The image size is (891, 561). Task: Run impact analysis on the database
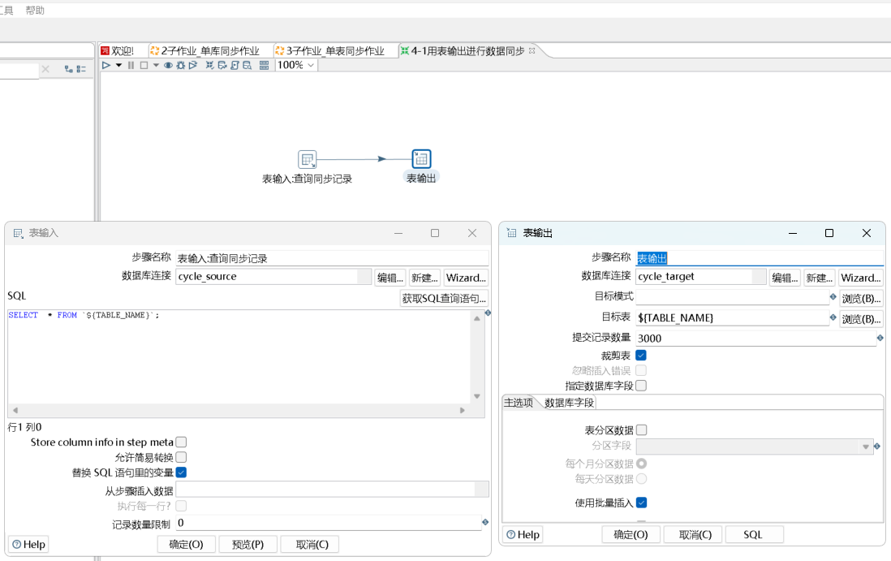222,66
